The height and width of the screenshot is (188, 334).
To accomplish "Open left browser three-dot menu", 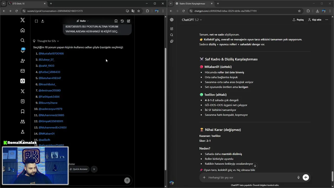I will [x=163, y=11].
